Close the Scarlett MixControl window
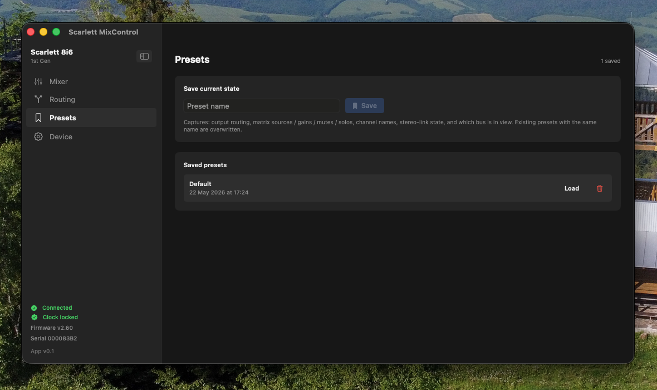 pyautogui.click(x=31, y=32)
